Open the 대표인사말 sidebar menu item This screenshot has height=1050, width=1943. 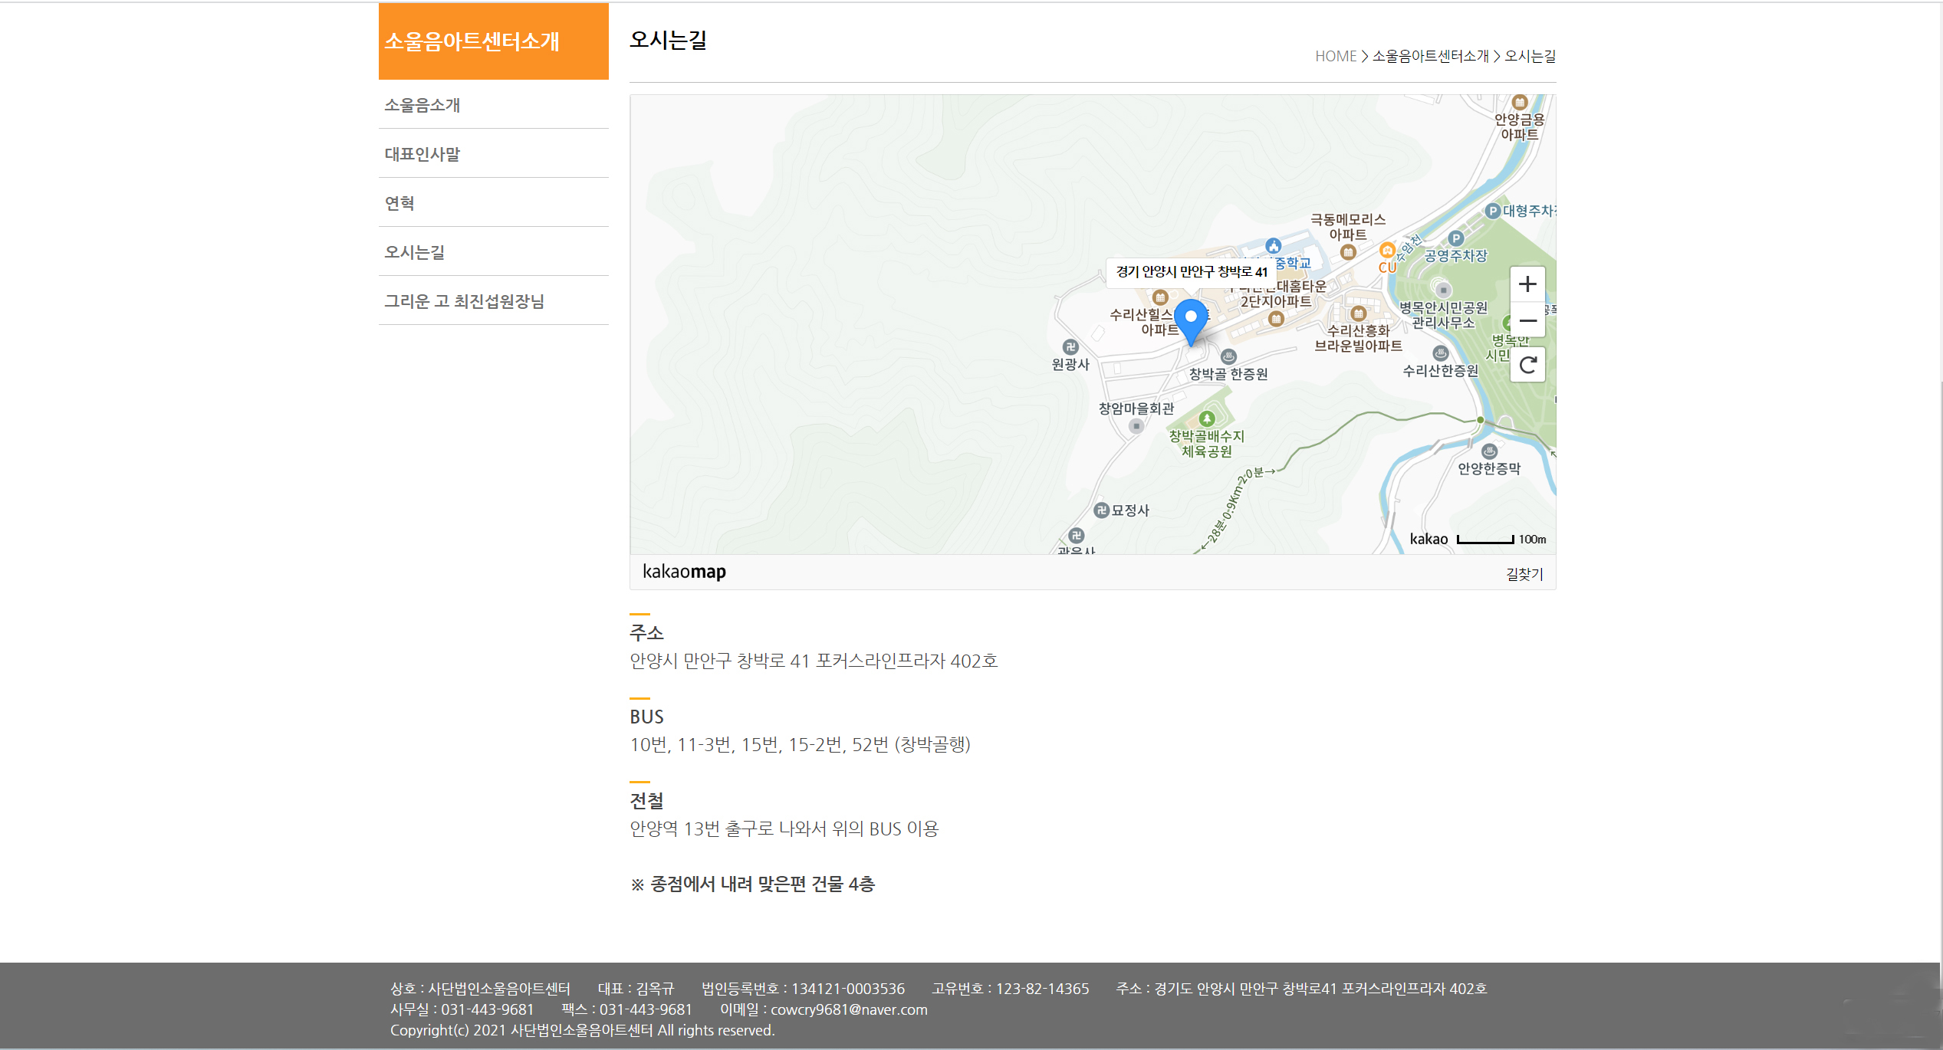[422, 154]
